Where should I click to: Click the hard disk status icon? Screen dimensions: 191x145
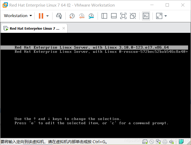pos(145,142)
